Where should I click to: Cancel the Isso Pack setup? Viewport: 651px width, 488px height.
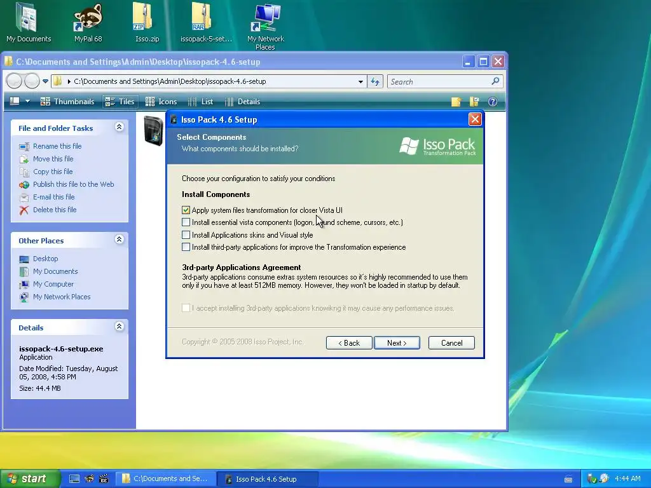tap(452, 342)
